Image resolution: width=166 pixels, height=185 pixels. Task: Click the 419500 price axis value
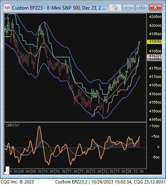pyautogui.click(x=155, y=34)
